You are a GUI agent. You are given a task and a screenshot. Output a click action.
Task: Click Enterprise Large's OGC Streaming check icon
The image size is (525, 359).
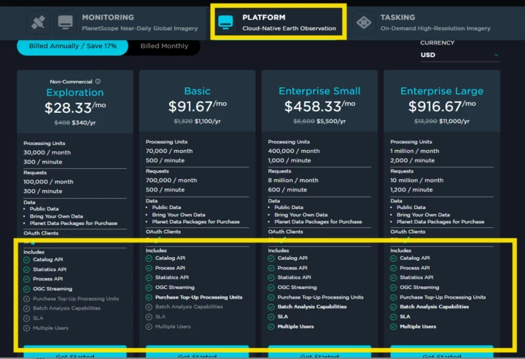(x=394, y=288)
